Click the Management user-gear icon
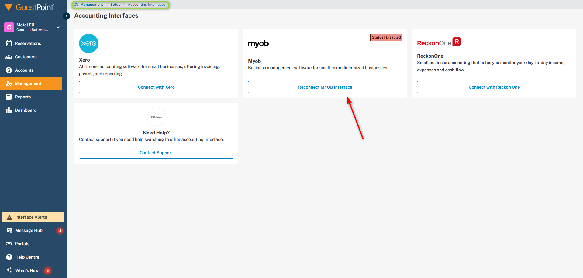The image size is (583, 278). [x=9, y=83]
